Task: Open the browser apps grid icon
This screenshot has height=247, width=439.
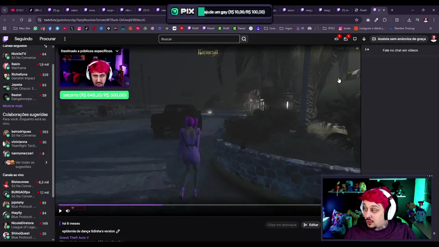Action: pos(4,28)
